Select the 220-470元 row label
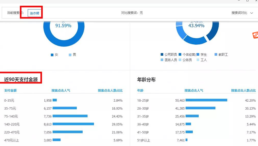This screenshot has width=258, height=146. 12,132
